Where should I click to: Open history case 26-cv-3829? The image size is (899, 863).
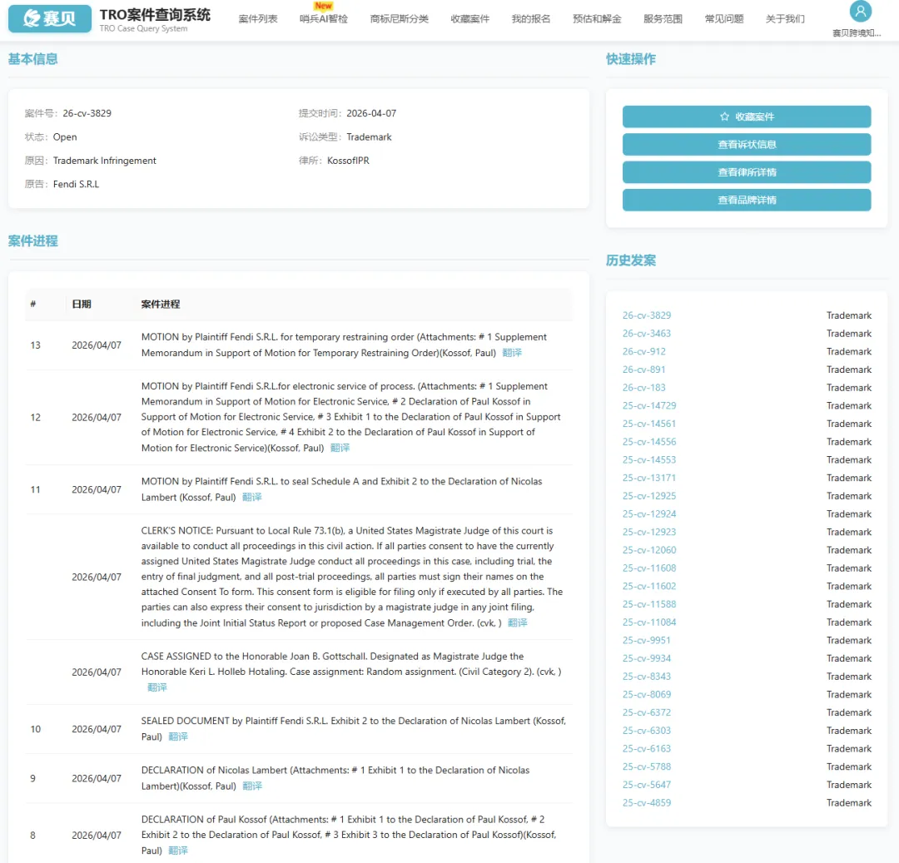pos(647,315)
